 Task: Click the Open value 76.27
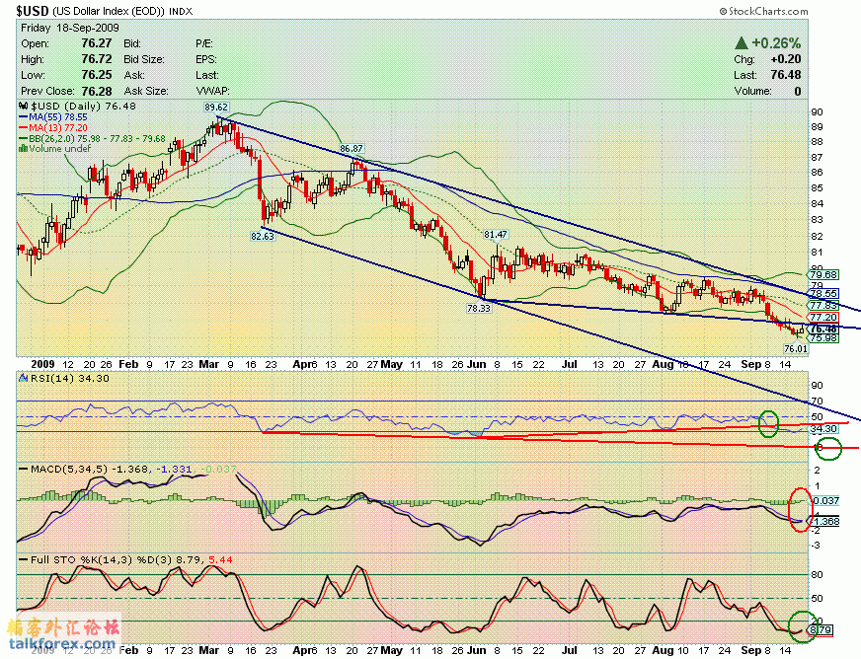click(96, 43)
